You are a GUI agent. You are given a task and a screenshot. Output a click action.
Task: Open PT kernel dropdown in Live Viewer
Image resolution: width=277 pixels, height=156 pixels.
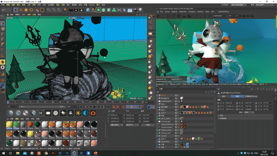(233, 16)
